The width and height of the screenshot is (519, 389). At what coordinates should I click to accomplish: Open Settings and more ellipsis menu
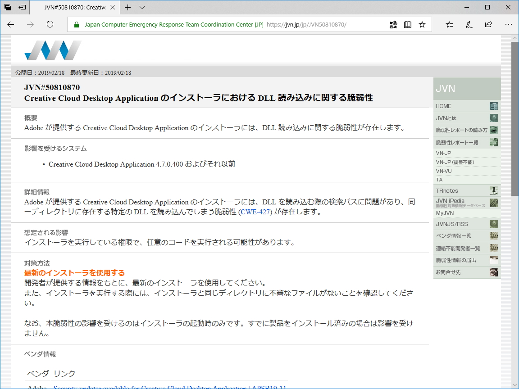[x=508, y=24]
